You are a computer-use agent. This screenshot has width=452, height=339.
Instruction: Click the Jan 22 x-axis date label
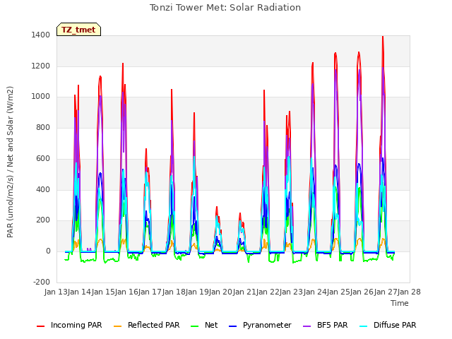coord(268,292)
